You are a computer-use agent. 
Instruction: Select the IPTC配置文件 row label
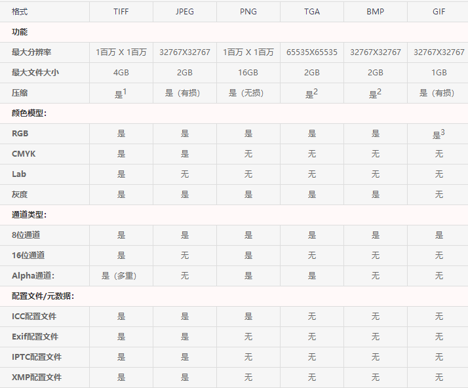(x=37, y=357)
